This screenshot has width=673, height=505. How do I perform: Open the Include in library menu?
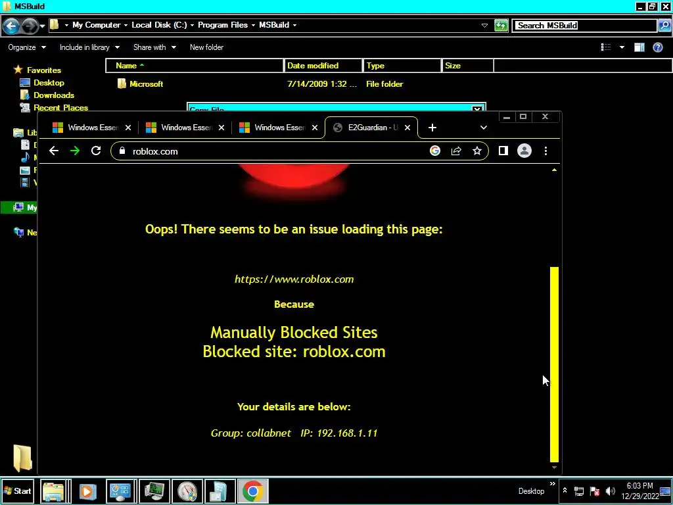click(89, 47)
